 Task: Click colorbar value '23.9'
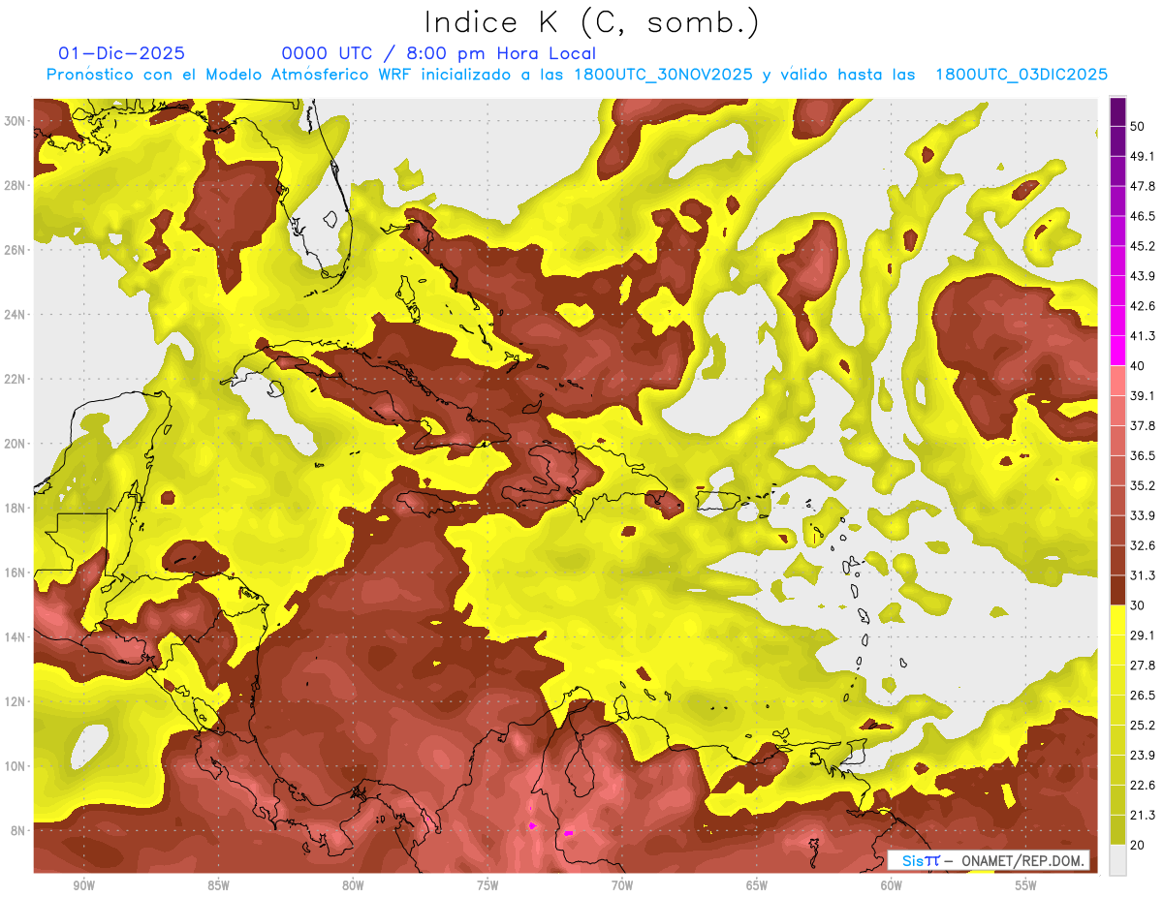1142,756
